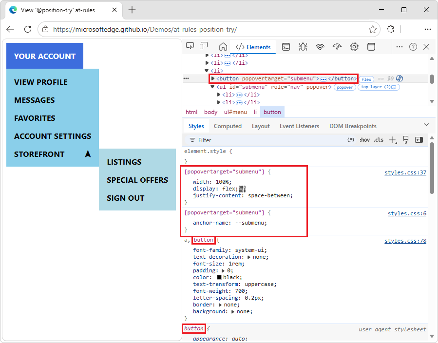This screenshot has width=438, height=343.
Task: Select ul#menu in the DOM breadcrumb
Action: pyautogui.click(x=235, y=112)
